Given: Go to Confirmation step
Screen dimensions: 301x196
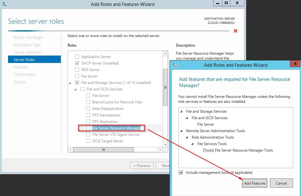Looking at the screenshot, I should (25, 74).
